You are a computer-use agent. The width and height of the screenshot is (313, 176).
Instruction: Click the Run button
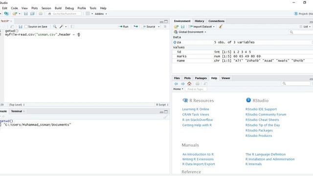click(x=123, y=26)
